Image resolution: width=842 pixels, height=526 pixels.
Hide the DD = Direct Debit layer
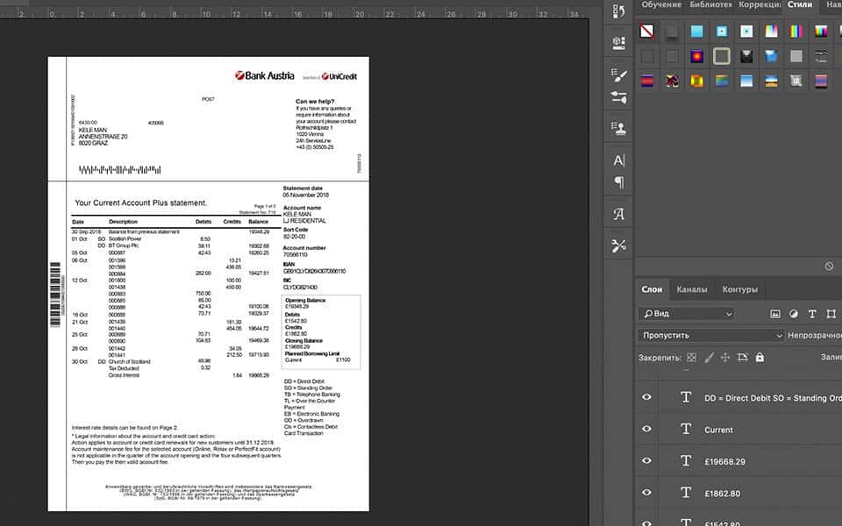click(647, 397)
